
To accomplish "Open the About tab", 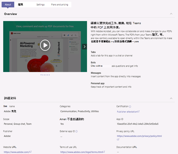I will click(x=8, y=4).
